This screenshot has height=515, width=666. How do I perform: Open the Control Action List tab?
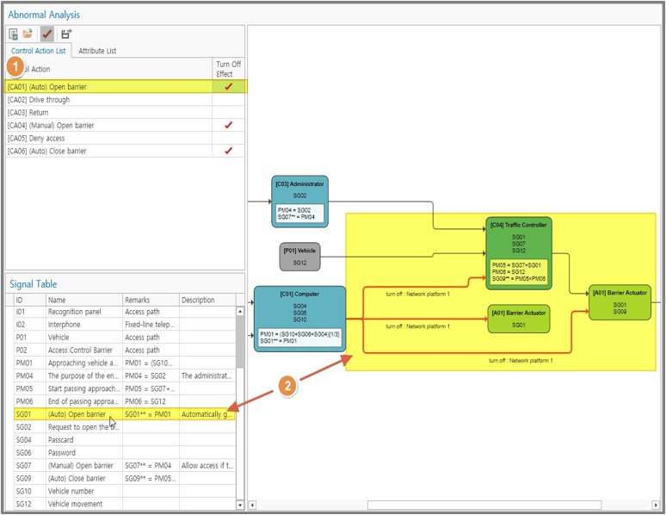[40, 51]
